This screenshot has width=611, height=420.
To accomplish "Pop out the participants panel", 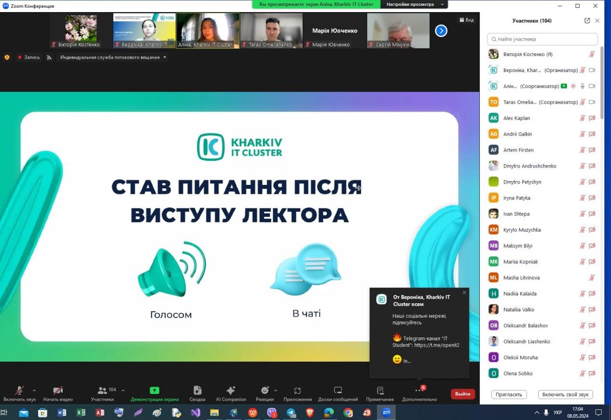I will [x=587, y=21].
